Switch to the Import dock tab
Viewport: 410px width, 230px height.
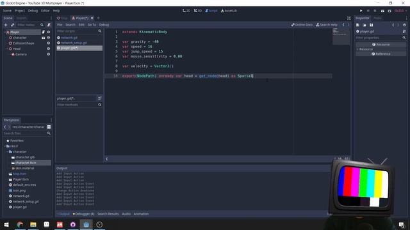[x=21, y=18]
